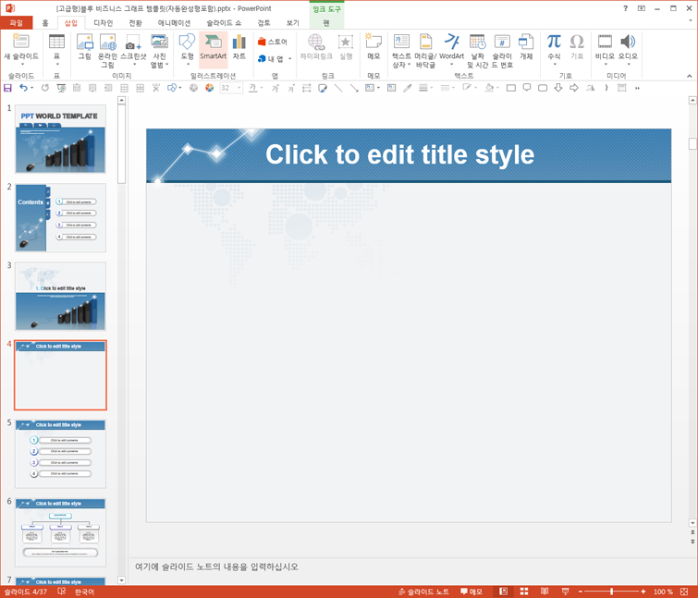This screenshot has width=698, height=598.
Task: Toggle slide notes pane
Action: [x=423, y=592]
